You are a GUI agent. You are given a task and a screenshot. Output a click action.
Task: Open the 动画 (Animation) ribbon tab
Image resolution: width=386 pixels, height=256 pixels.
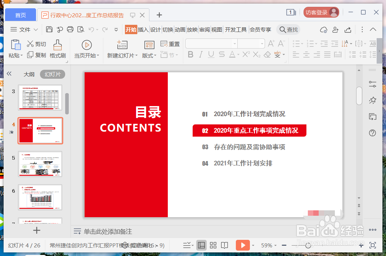(180, 30)
